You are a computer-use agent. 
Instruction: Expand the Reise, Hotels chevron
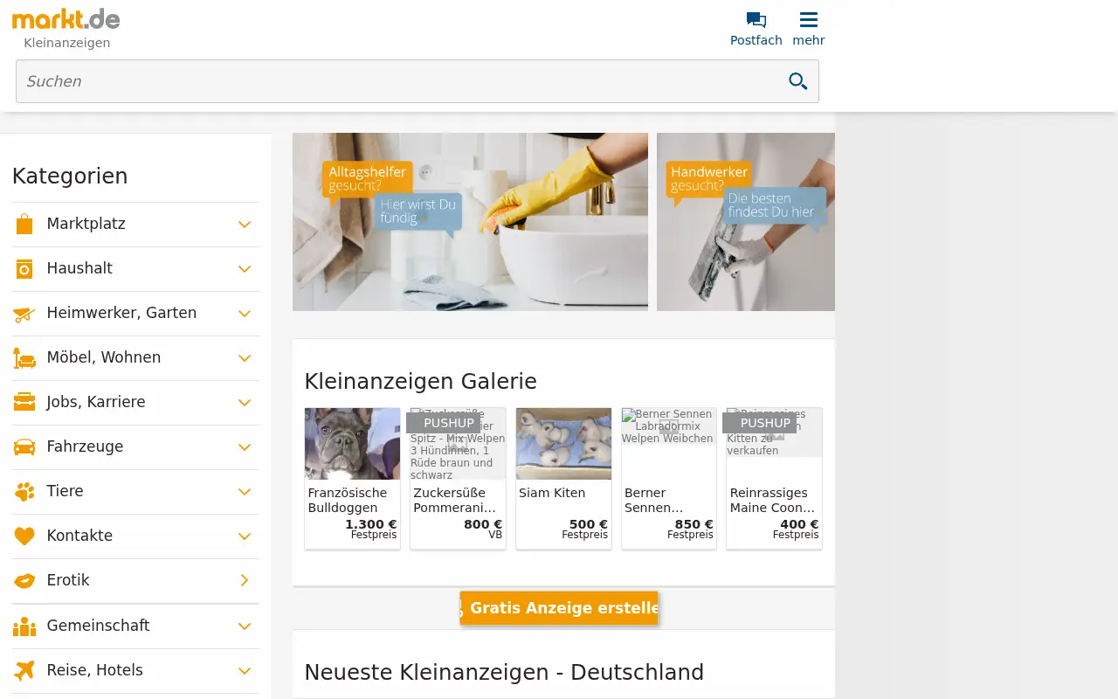tap(245, 671)
